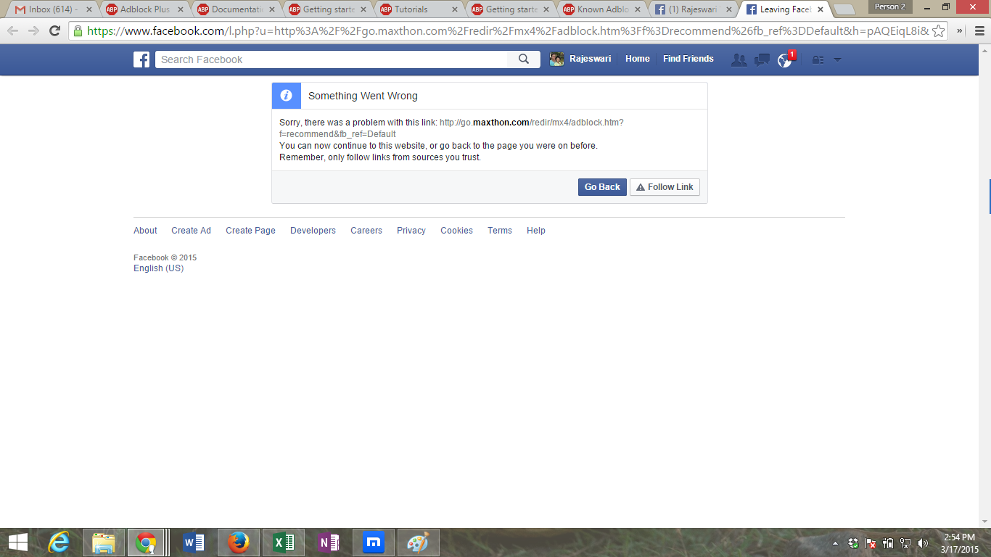991x557 pixels.
Task: Open Paint from the taskbar
Action: coord(419,542)
